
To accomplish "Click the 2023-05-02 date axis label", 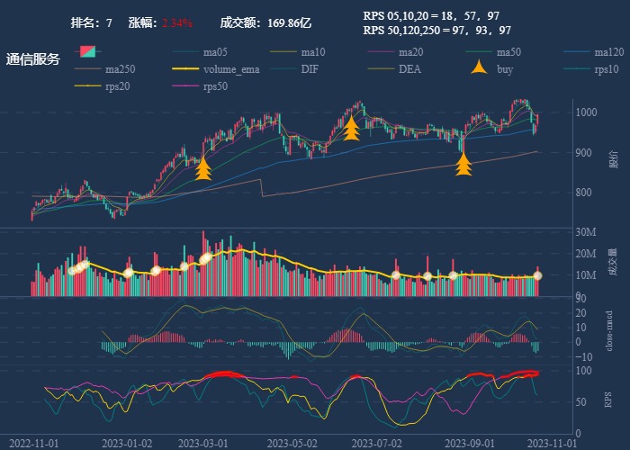I will (298, 444).
